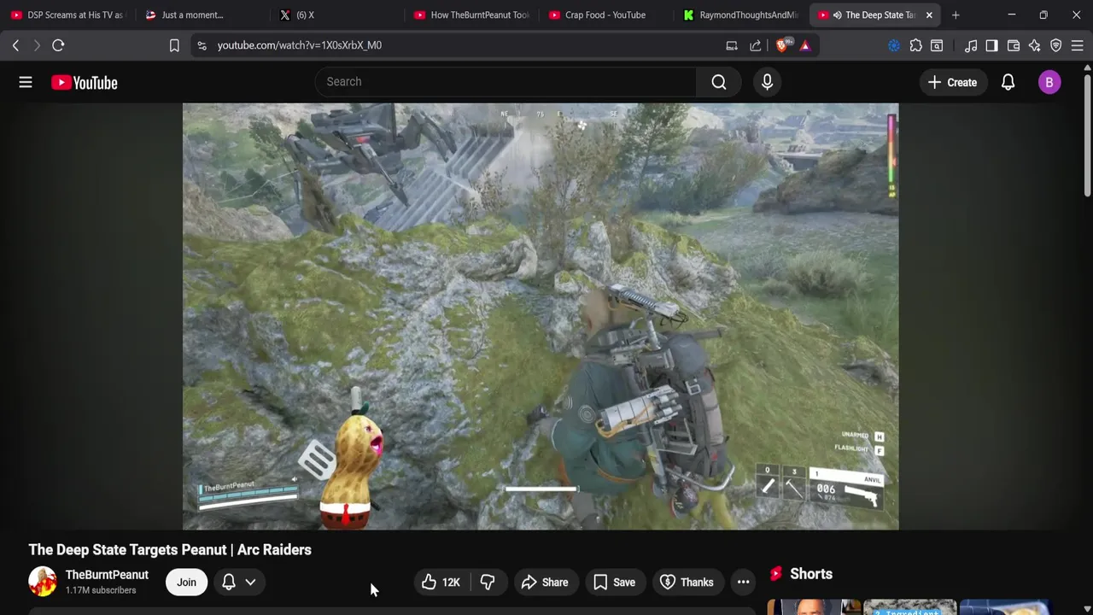Join TheBurntPeanut channel membership

click(x=186, y=583)
